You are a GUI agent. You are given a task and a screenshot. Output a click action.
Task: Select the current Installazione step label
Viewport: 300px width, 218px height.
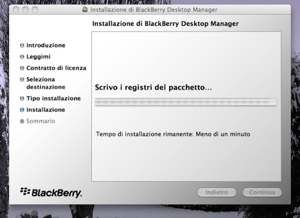(x=45, y=109)
